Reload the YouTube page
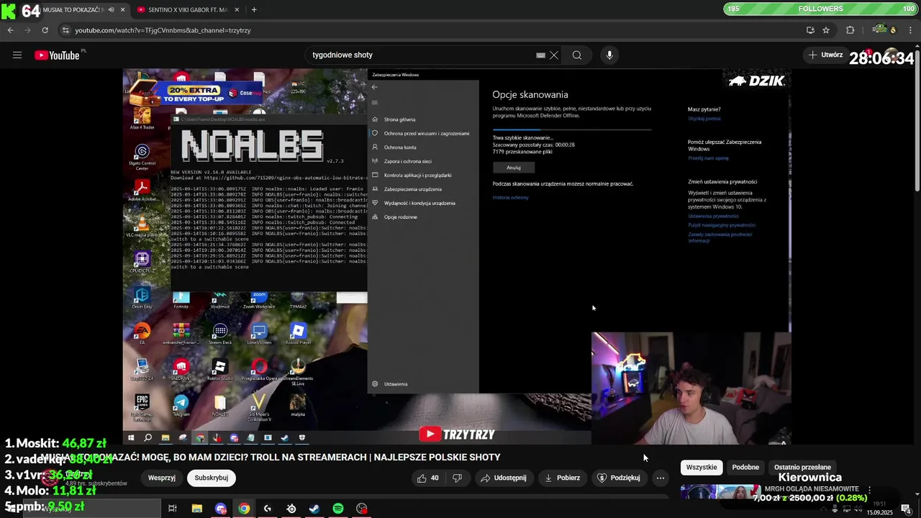 point(45,30)
